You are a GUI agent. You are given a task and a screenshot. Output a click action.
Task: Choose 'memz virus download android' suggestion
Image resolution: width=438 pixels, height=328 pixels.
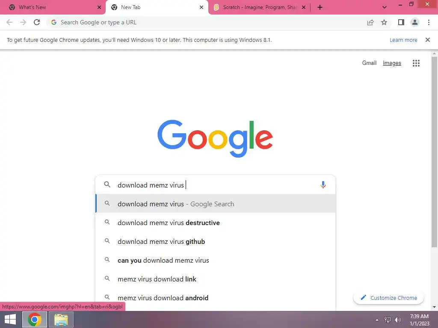pyautogui.click(x=216, y=298)
